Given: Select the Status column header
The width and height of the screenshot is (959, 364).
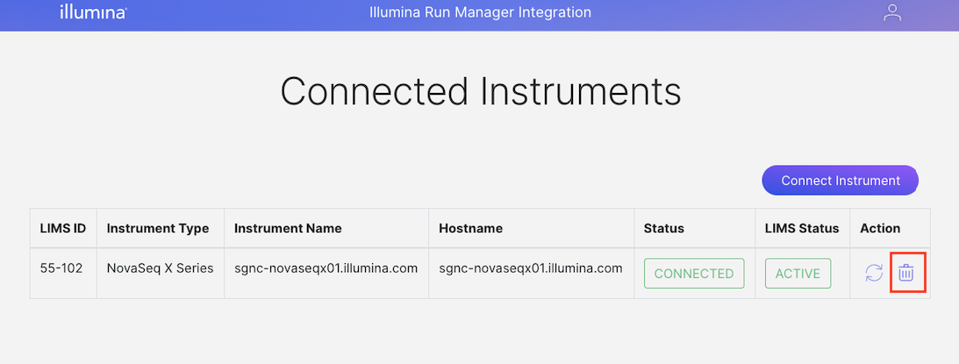Looking at the screenshot, I should point(664,228).
